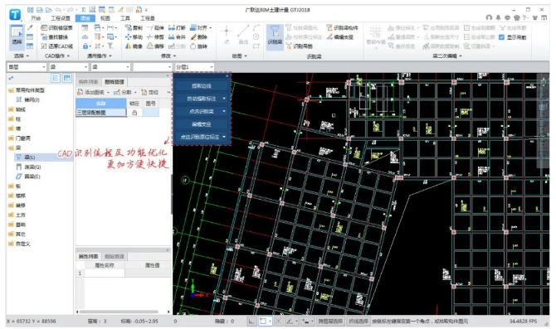Click the 旋转 (rotate) icon
This screenshot has height=329, width=556.
pos(193,46)
